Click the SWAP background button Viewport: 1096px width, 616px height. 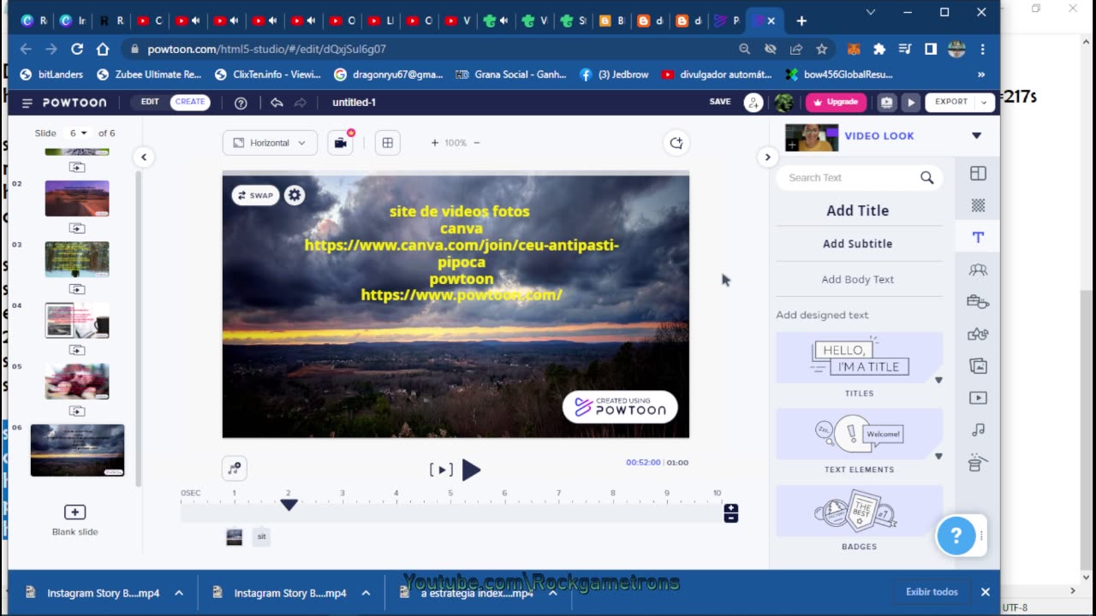[x=255, y=195]
